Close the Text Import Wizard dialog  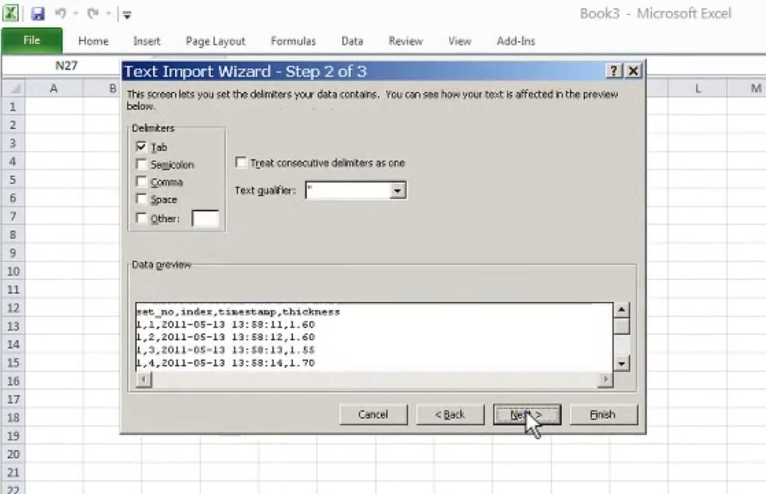pyautogui.click(x=633, y=71)
